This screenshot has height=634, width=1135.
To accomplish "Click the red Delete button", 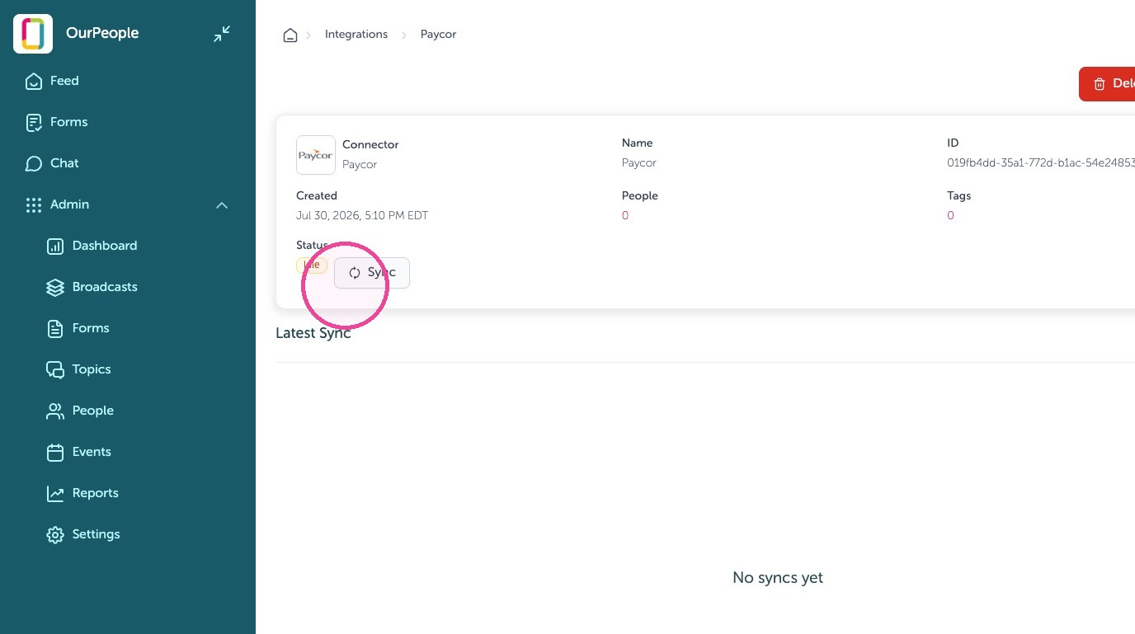I will click(1107, 84).
